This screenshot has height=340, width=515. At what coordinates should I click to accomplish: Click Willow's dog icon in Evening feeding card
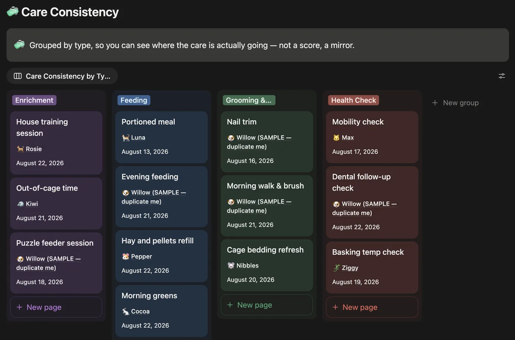pos(126,192)
